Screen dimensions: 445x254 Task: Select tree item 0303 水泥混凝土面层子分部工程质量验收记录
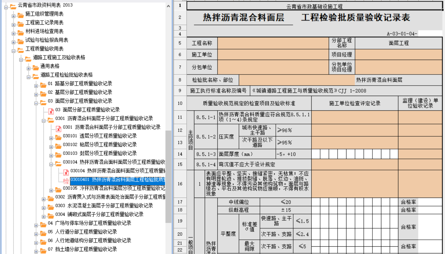coord(104,206)
